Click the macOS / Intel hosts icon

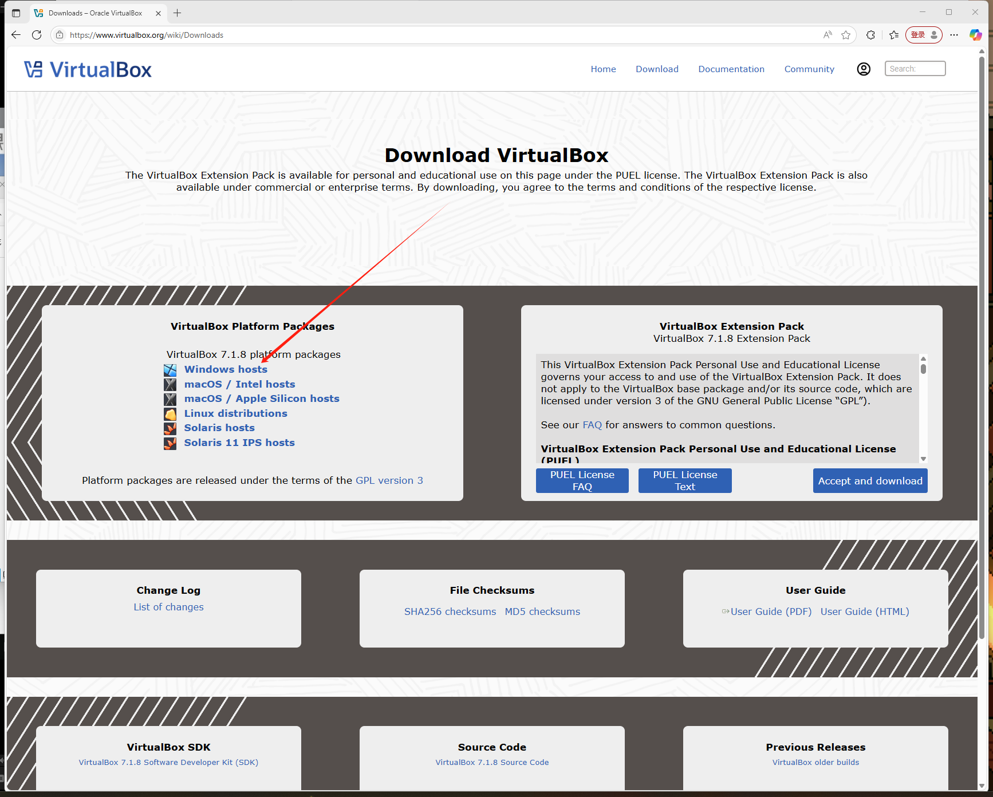point(170,385)
